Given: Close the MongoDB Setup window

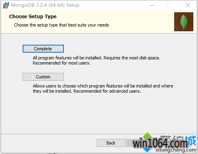Looking at the screenshot, I should tap(188, 5).
